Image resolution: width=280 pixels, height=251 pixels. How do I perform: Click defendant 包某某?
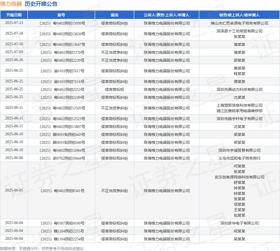(x=240, y=215)
